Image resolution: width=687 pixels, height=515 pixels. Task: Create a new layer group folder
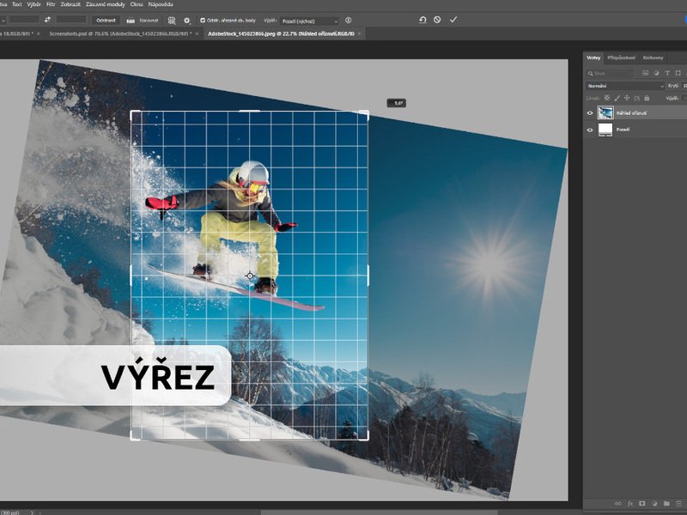pos(666,504)
